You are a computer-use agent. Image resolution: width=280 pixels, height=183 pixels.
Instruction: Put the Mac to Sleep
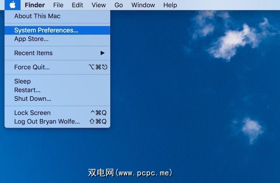[57, 81]
